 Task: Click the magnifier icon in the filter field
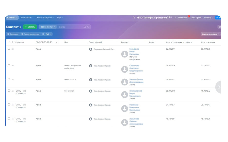(85, 27)
